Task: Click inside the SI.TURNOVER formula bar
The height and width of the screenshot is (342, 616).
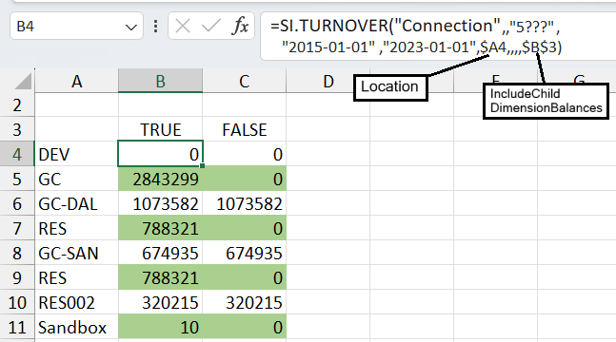Action: coord(438,36)
